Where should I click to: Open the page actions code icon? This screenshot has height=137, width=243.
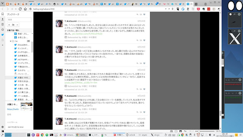pos(185,131)
